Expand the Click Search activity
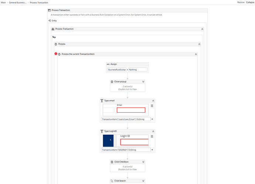255x184 pixels. (143, 181)
